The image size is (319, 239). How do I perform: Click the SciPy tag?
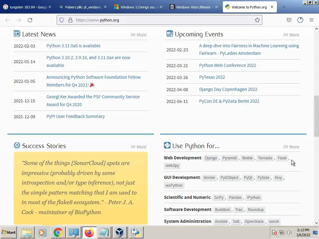[x=219, y=197]
